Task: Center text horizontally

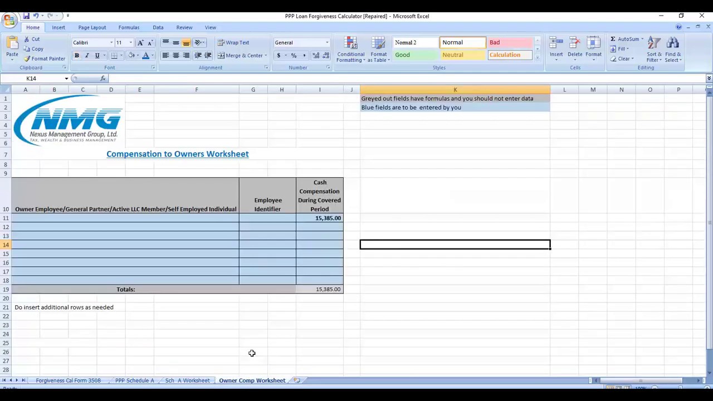Action: point(176,56)
